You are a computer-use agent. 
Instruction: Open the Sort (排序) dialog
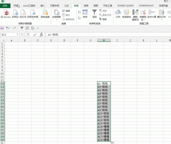coord(85,14)
